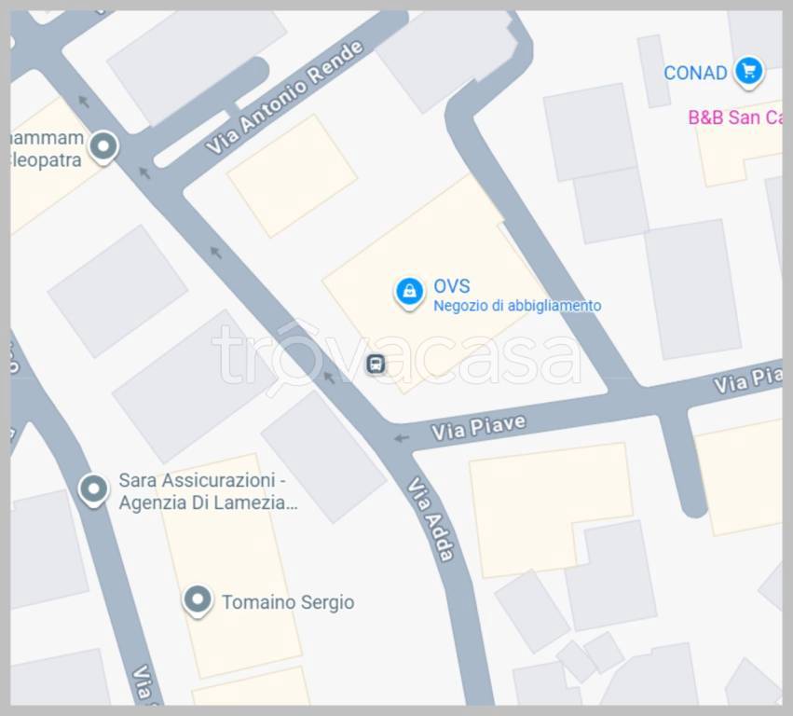
Task: Select the Hammam Cleopatra location pin
Action: coord(103,147)
